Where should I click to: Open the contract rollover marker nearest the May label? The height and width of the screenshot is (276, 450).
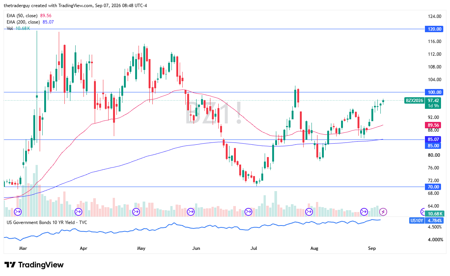pyautogui.click(x=135, y=212)
